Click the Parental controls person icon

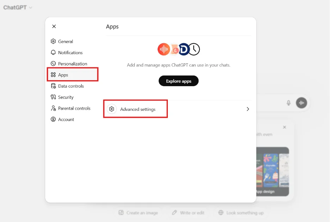[x=53, y=108]
